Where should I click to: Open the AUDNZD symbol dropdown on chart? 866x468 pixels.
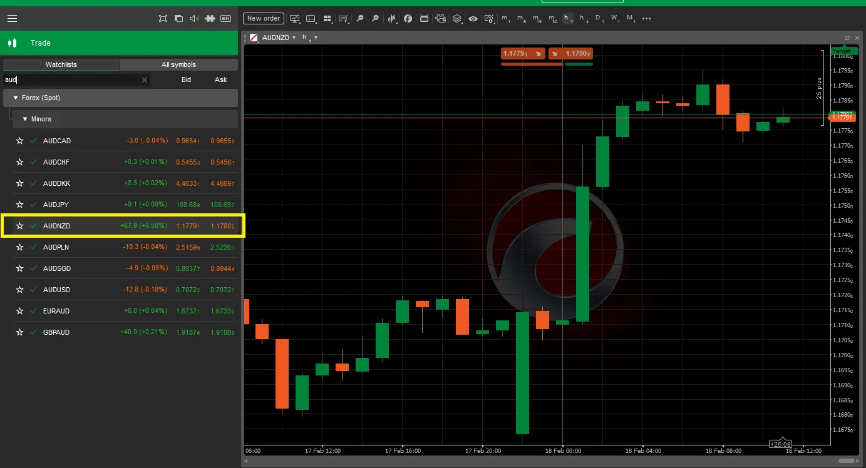pyautogui.click(x=292, y=37)
